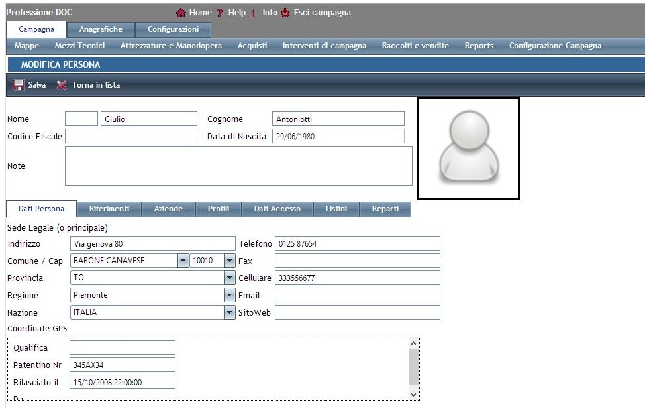The height and width of the screenshot is (415, 651).
Task: Click the Info icon in header
Action: coord(254,13)
